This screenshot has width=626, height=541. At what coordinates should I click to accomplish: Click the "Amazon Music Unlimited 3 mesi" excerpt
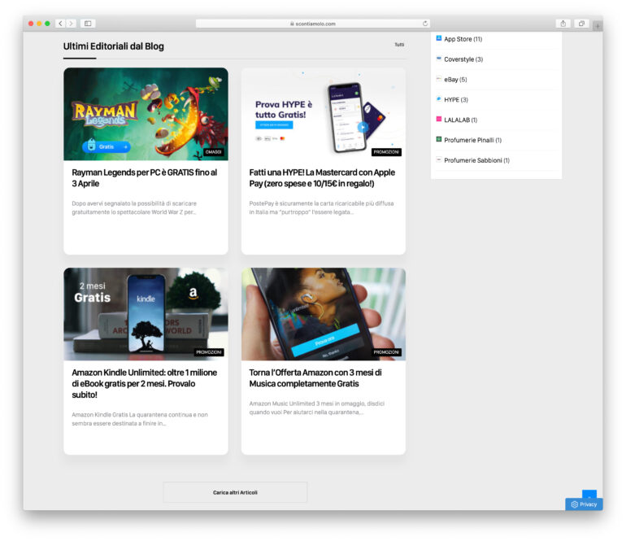pyautogui.click(x=316, y=408)
